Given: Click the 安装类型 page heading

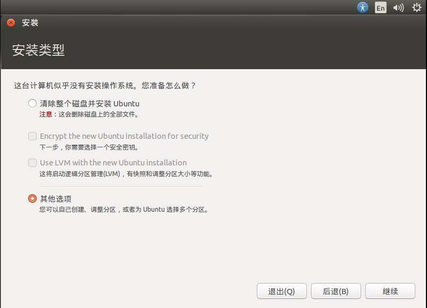Looking at the screenshot, I should pyautogui.click(x=38, y=50).
